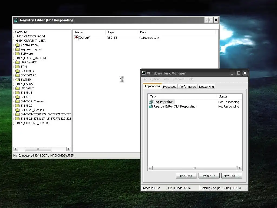
Task: Select the Computer root node in the tree
Action: pyautogui.click(x=22, y=32)
